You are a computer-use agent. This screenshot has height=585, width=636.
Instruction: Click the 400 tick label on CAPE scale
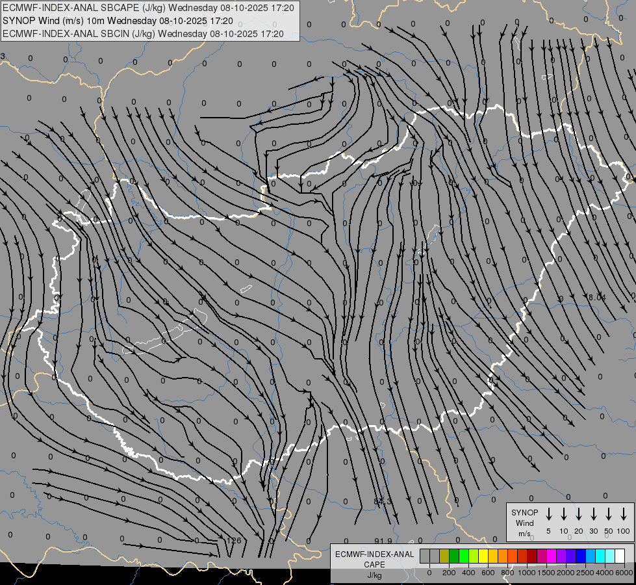click(x=468, y=573)
